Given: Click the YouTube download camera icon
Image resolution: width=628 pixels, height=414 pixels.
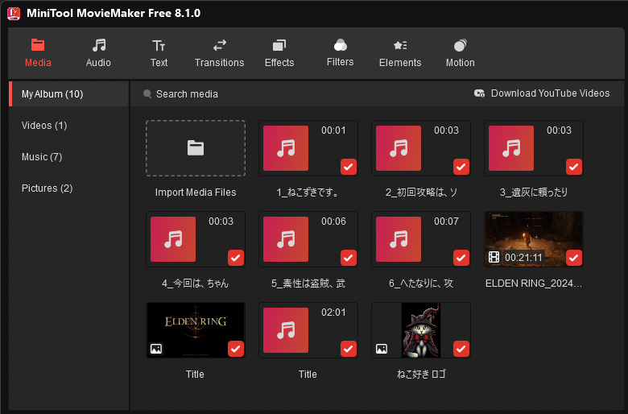Looking at the screenshot, I should point(479,93).
